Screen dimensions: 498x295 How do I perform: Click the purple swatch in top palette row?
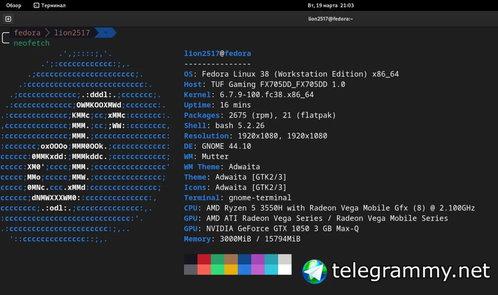click(x=258, y=259)
